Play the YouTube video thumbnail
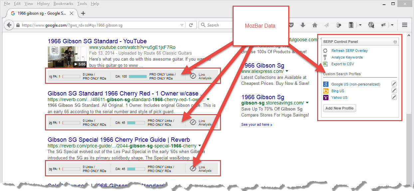 pyautogui.click(x=67, y=56)
